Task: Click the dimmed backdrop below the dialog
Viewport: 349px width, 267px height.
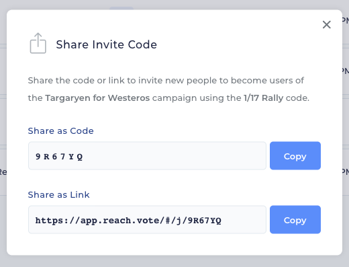Action: (x=174, y=261)
